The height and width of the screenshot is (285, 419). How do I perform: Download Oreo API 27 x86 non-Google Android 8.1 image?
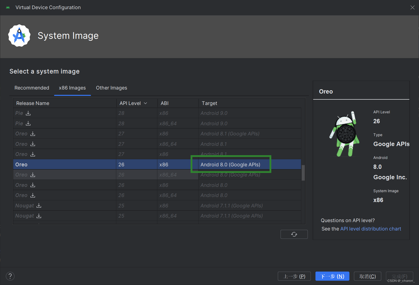(33, 154)
